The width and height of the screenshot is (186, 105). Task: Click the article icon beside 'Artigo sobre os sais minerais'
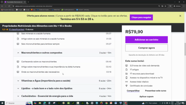pos(18,39)
